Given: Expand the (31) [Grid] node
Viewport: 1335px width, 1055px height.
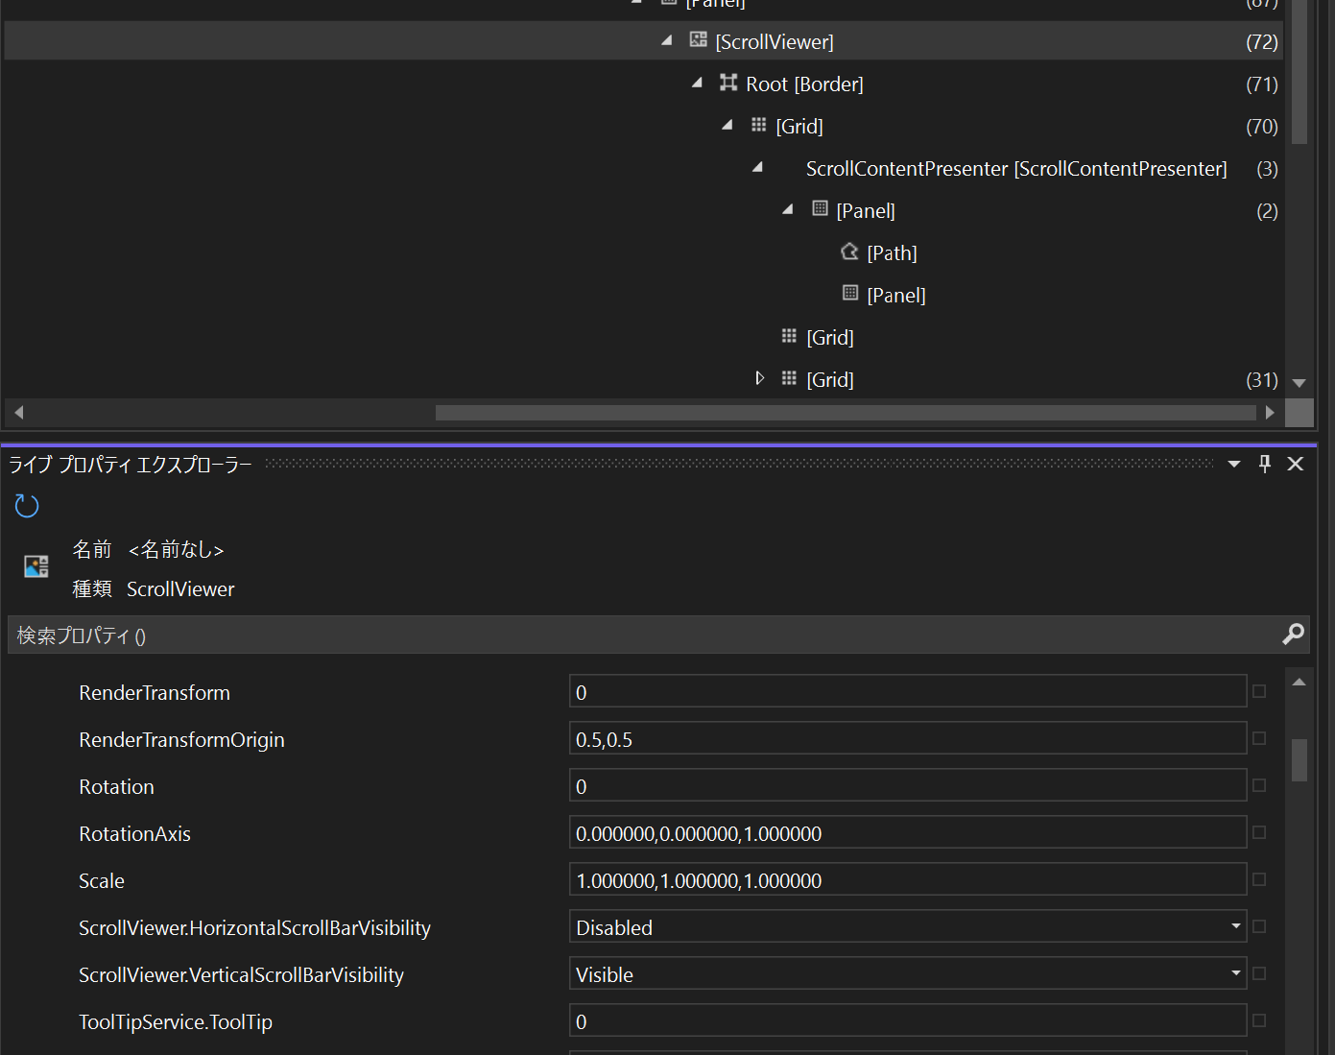Looking at the screenshot, I should (759, 378).
